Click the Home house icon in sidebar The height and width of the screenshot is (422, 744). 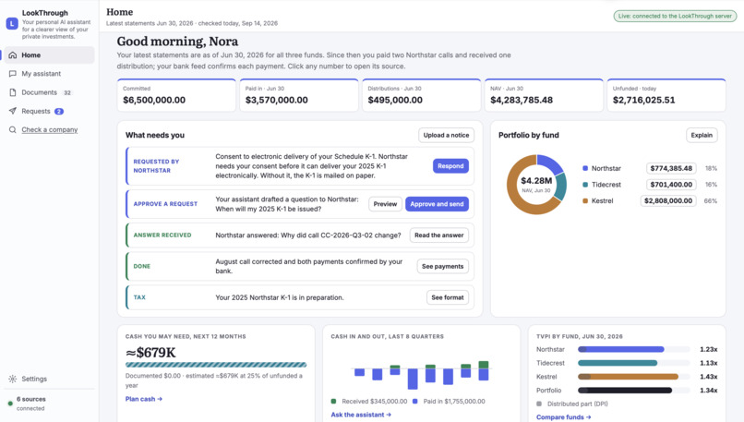[x=13, y=55]
